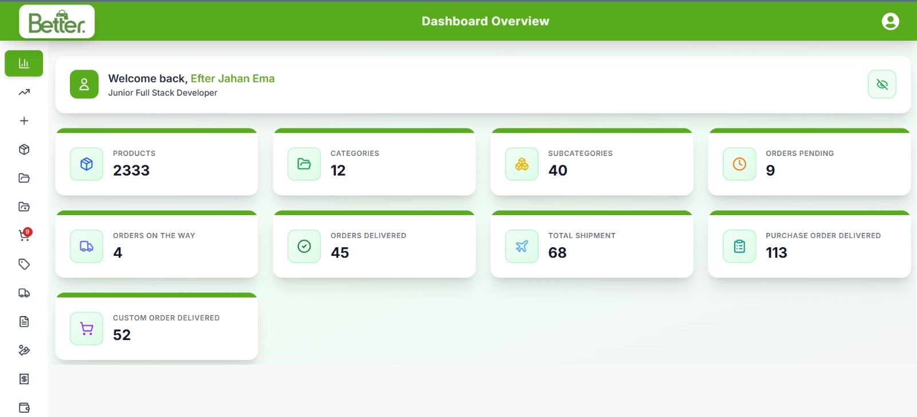Click the truck icon on Orders On The Way card
The image size is (917, 417).
point(87,246)
